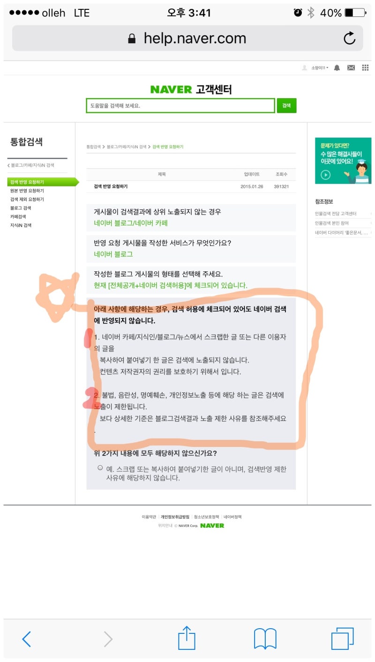The height and width of the screenshot is (662, 375).
Task: Tap the help.naver.com address bar
Action: pyautogui.click(x=187, y=38)
